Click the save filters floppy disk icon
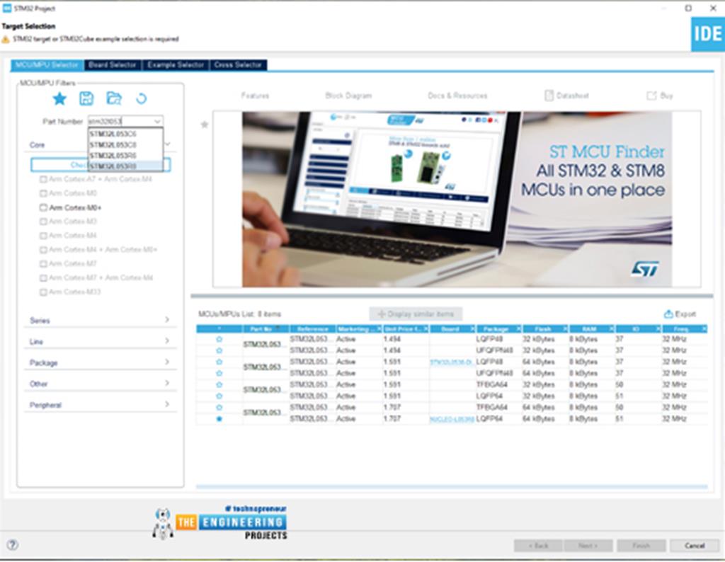 click(86, 98)
